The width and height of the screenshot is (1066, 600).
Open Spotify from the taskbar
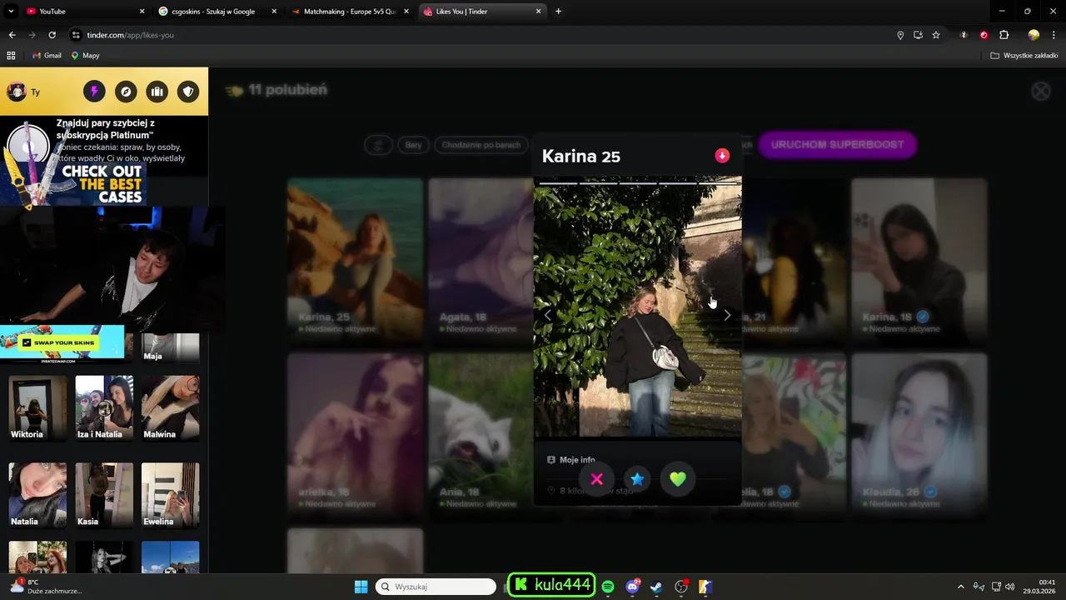tap(608, 587)
